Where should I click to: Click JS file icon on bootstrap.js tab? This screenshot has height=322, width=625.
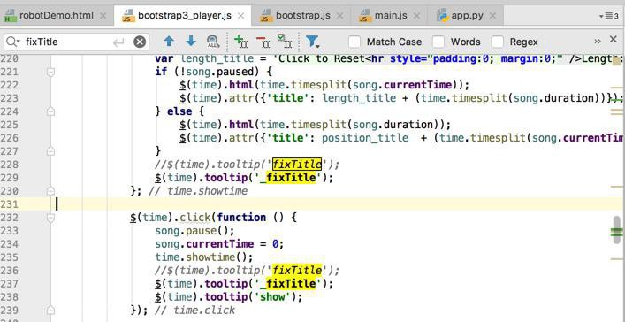coord(265,16)
